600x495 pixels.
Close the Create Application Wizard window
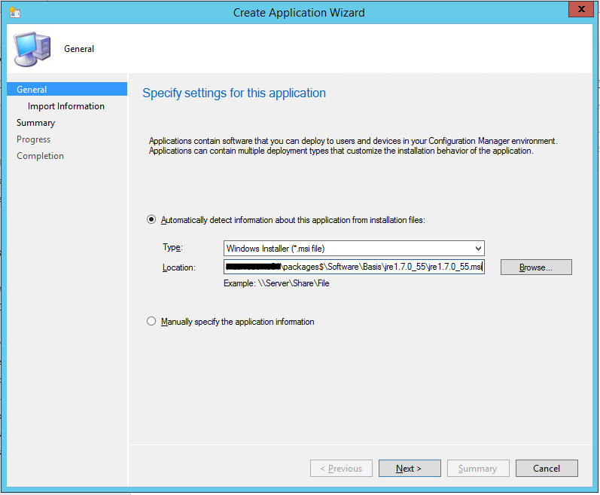(578, 11)
